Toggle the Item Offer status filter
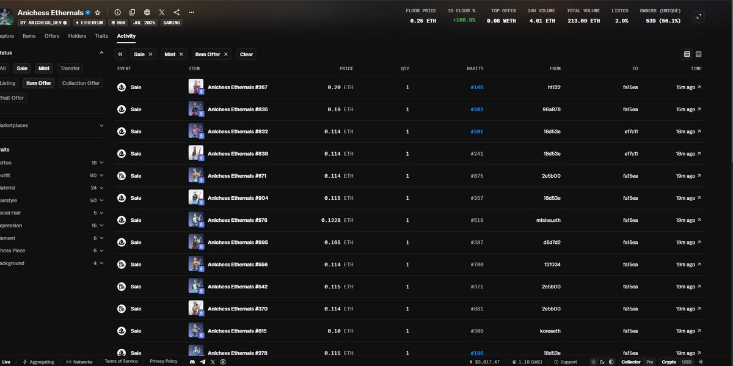The height and width of the screenshot is (366, 733). click(39, 82)
